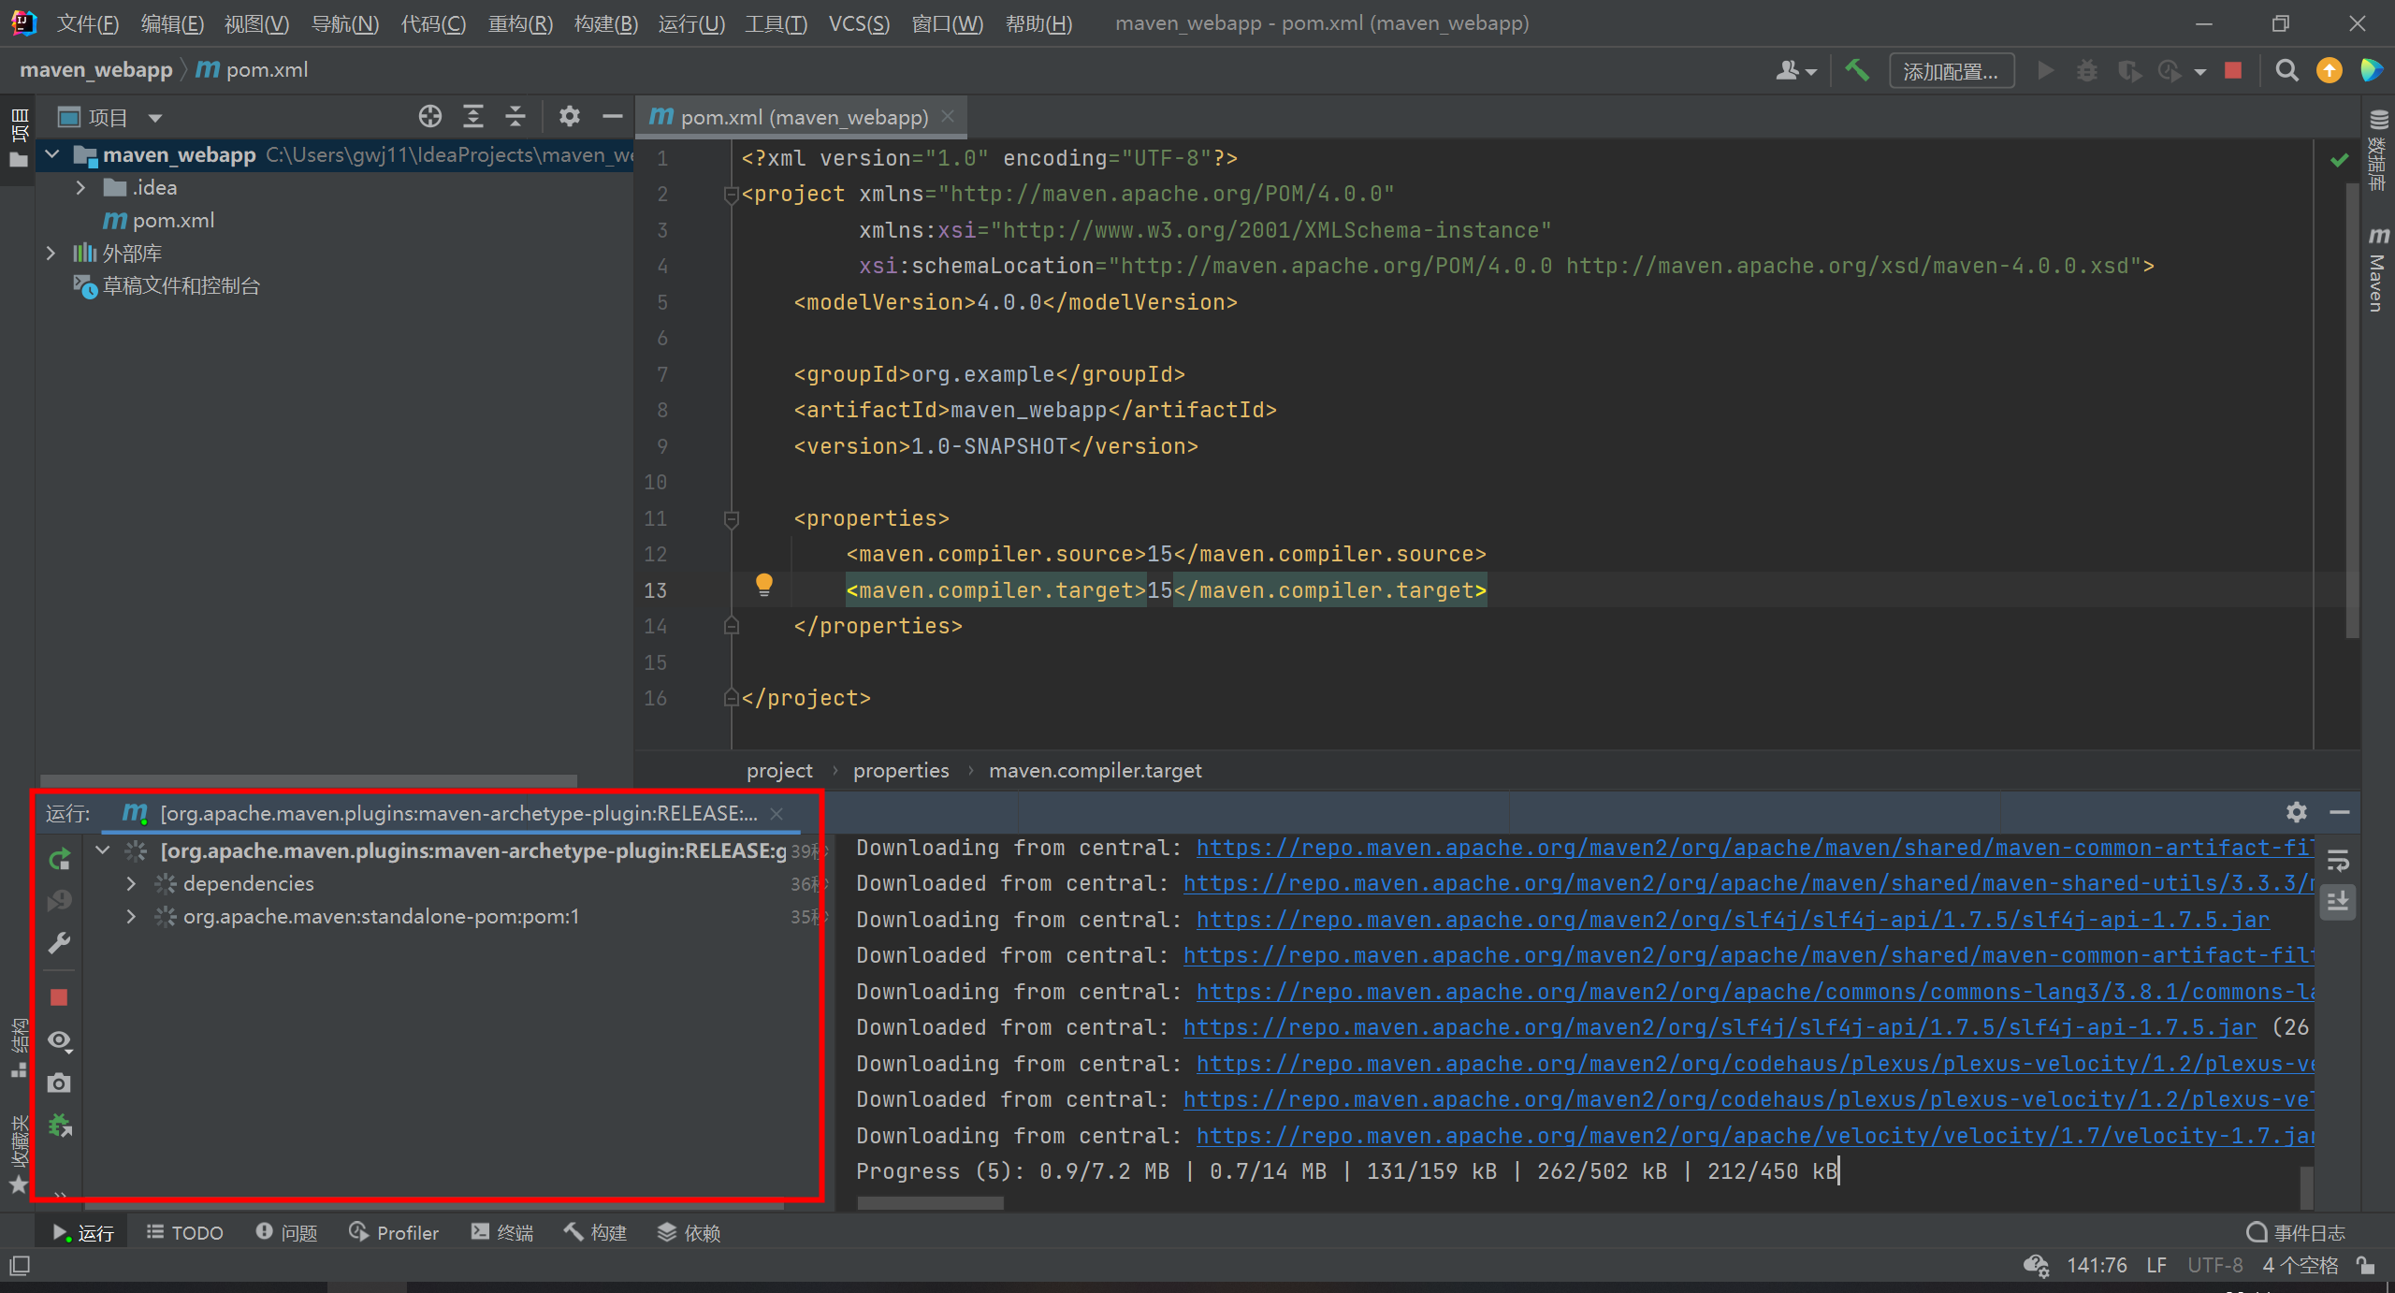Viewport: 2395px width, 1293px height.
Task: Stop the running Maven process in Run panel
Action: pos(59,997)
